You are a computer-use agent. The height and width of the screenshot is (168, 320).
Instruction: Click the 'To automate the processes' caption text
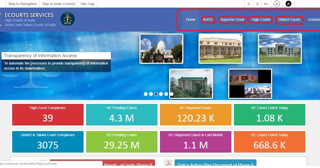click(56, 66)
